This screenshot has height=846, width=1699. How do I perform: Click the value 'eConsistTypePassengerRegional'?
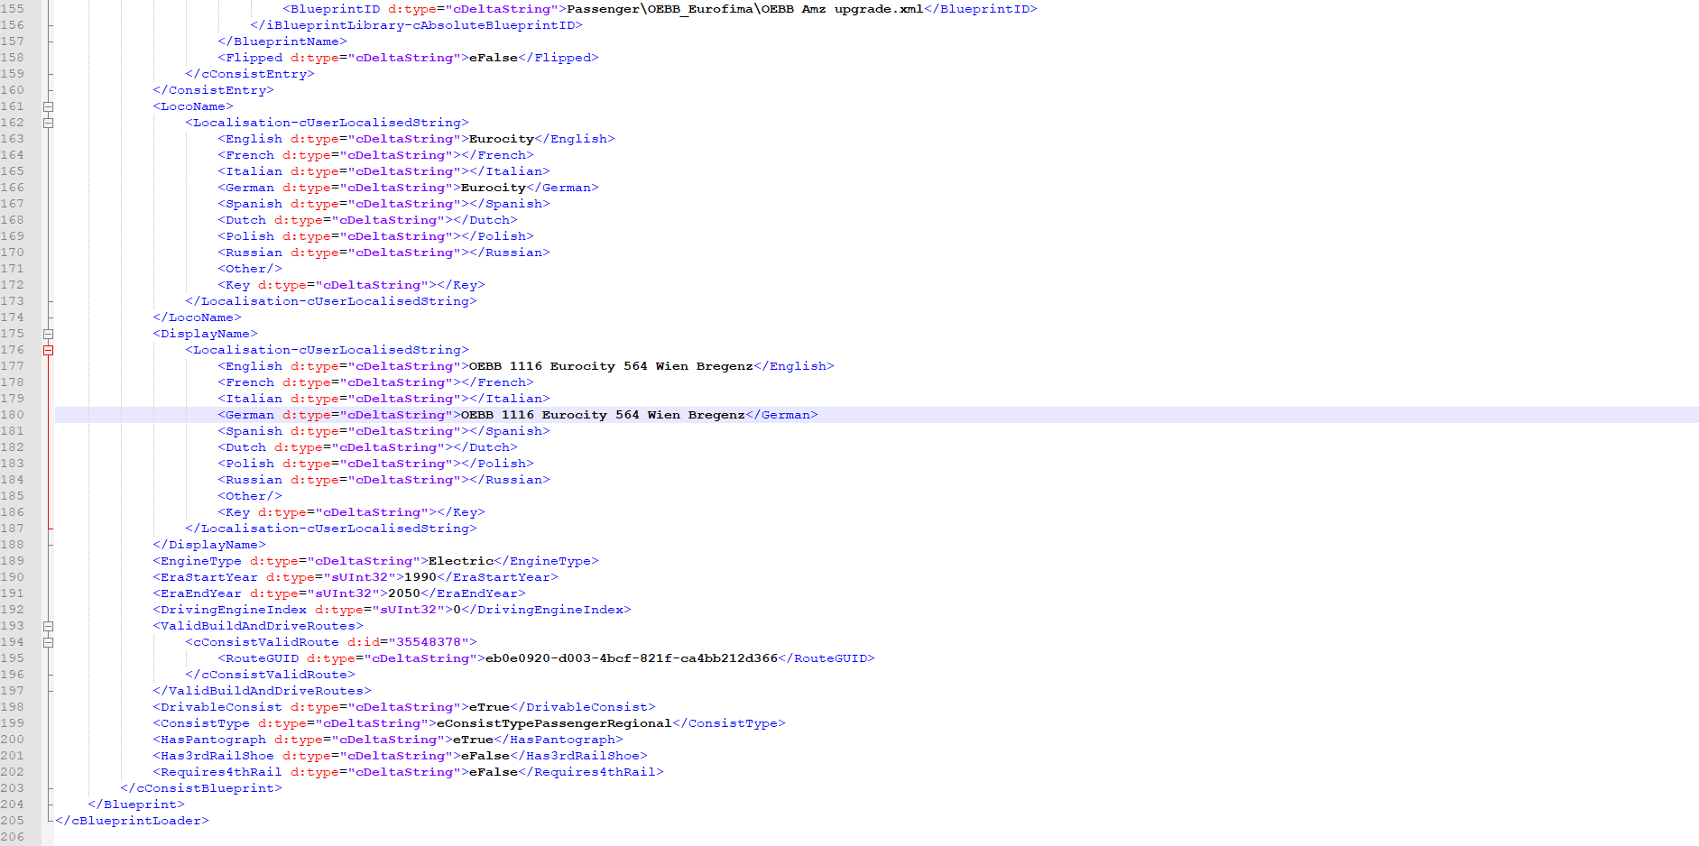tap(554, 723)
